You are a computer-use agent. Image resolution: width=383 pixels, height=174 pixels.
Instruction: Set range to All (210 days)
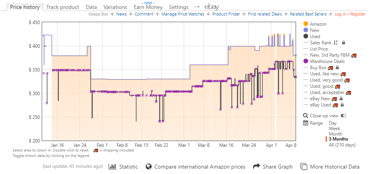click(342, 145)
